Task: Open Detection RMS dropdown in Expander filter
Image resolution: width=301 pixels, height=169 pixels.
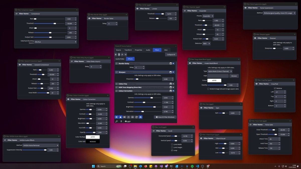Action: pos(206,43)
